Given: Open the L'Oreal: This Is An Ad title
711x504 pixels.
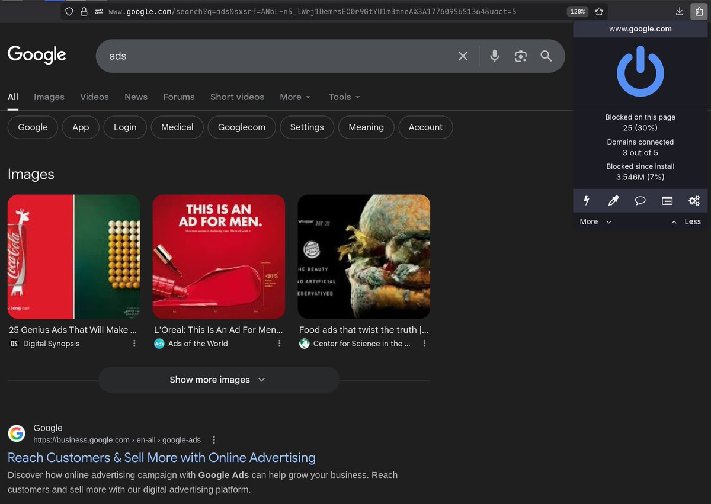Looking at the screenshot, I should (x=219, y=330).
